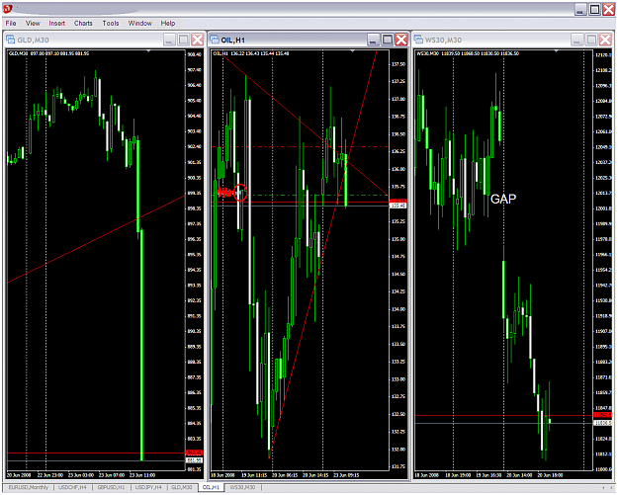Open the Insert menu

click(56, 24)
